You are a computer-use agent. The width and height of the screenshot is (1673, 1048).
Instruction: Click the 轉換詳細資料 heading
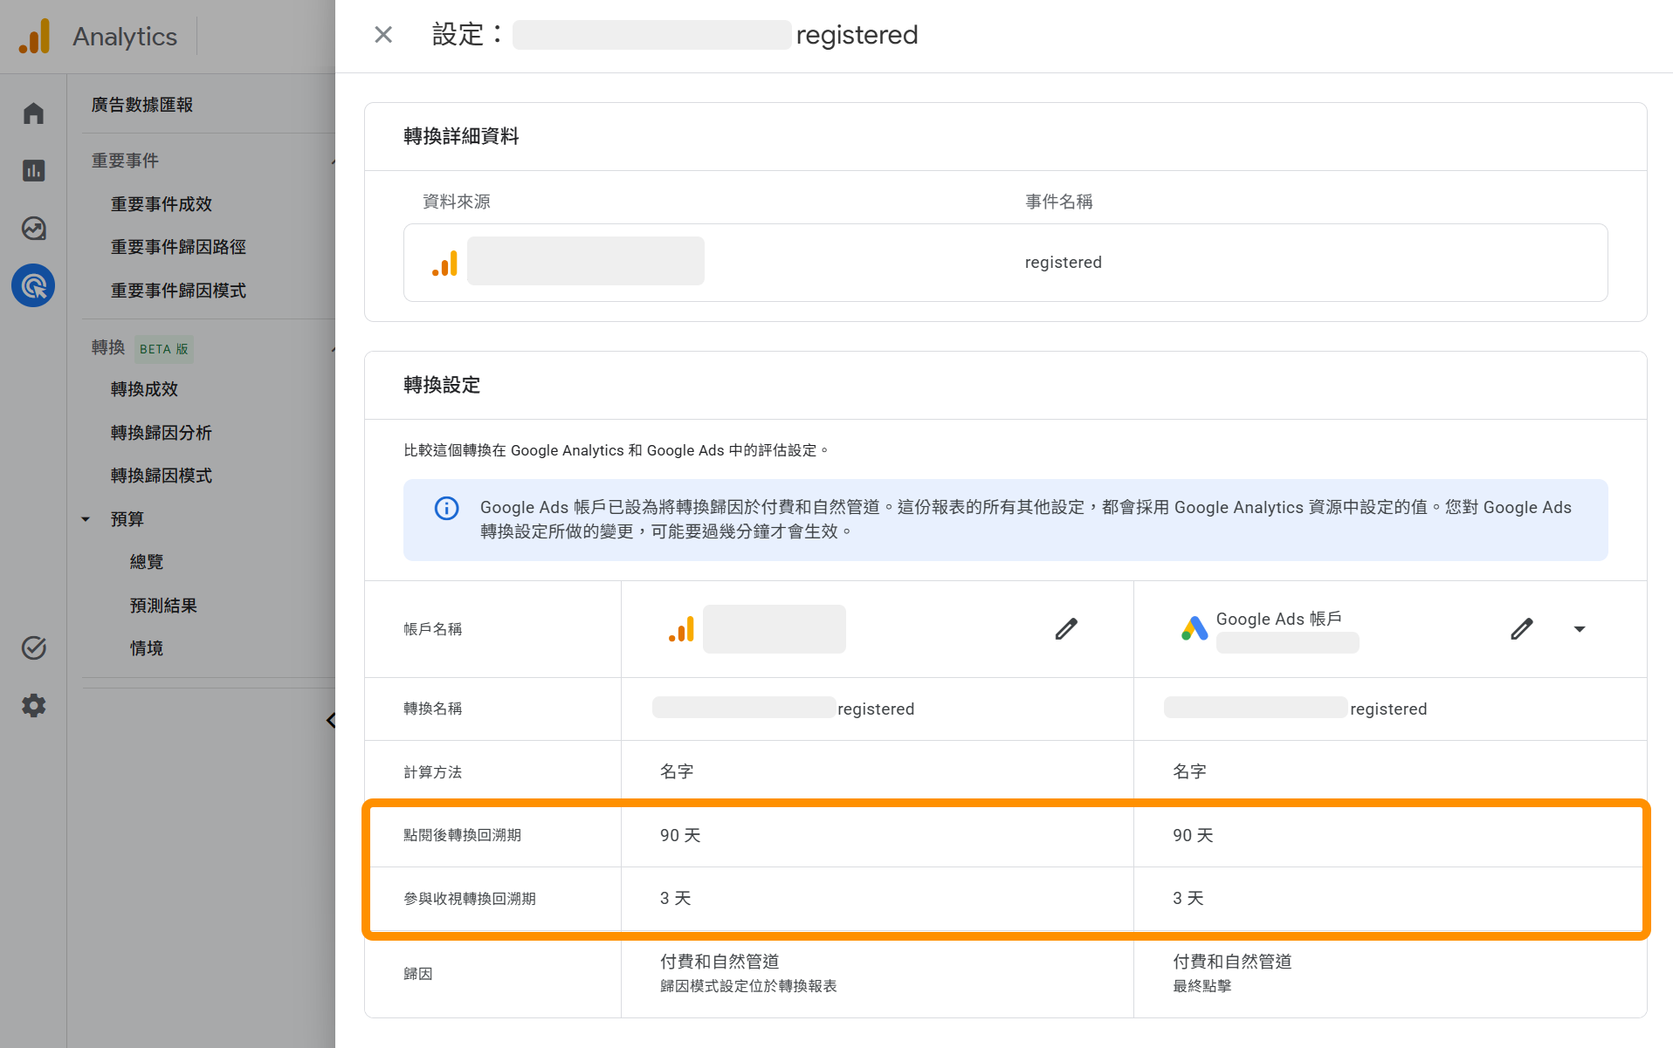pyautogui.click(x=461, y=136)
